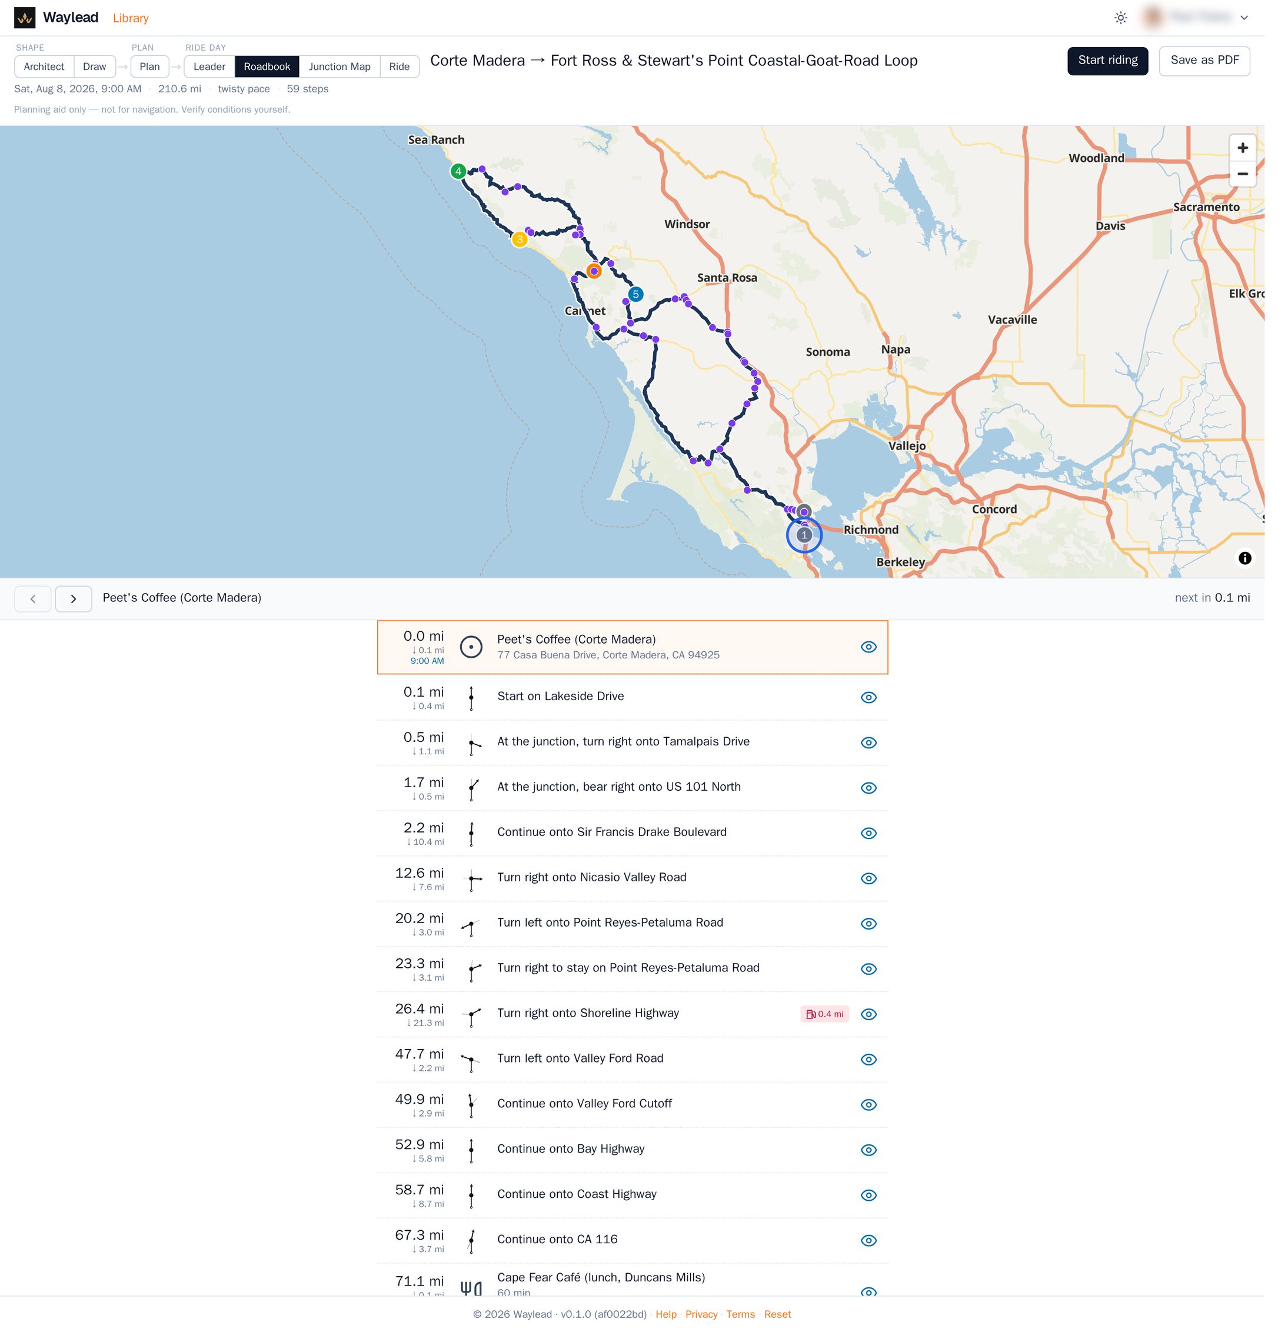Image resolution: width=1278 pixels, height=1332 pixels.
Task: Click the orange lunch stop marker on map
Action: click(594, 271)
